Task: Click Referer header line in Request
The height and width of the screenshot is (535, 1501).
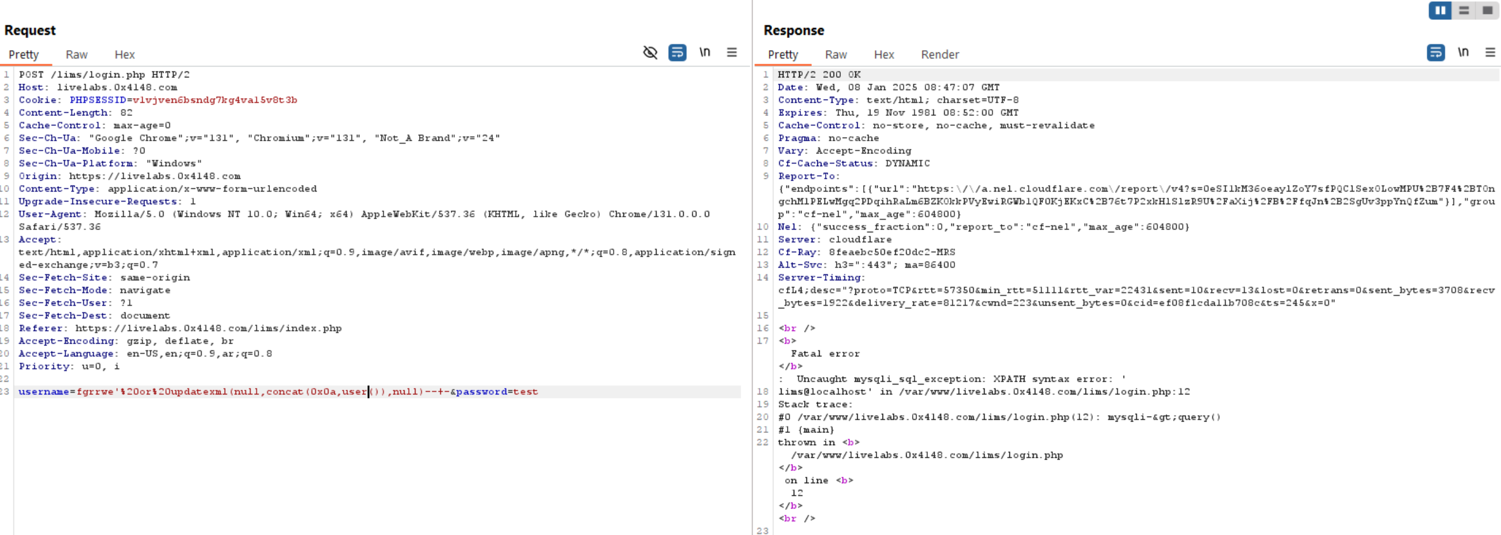Action: pos(180,328)
